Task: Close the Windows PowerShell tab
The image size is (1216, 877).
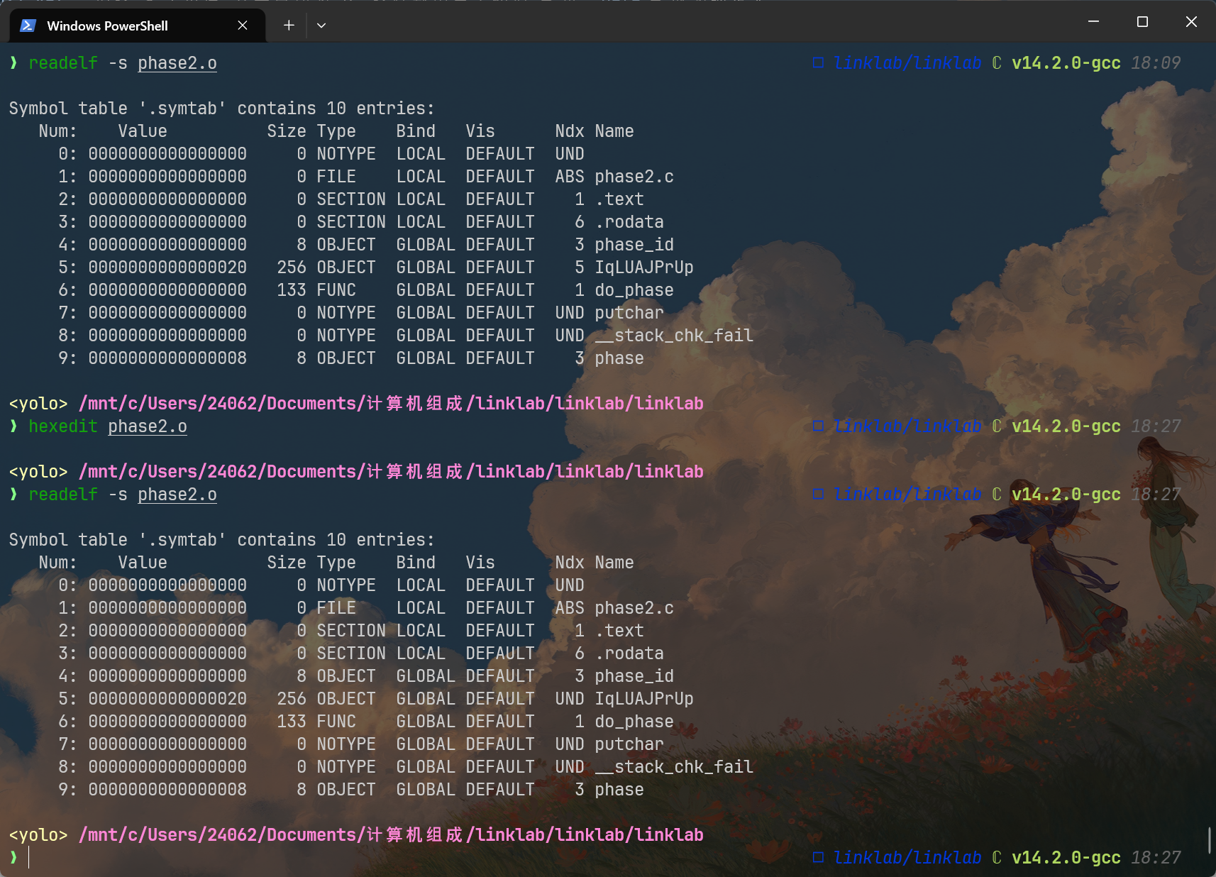Action: pyautogui.click(x=243, y=26)
